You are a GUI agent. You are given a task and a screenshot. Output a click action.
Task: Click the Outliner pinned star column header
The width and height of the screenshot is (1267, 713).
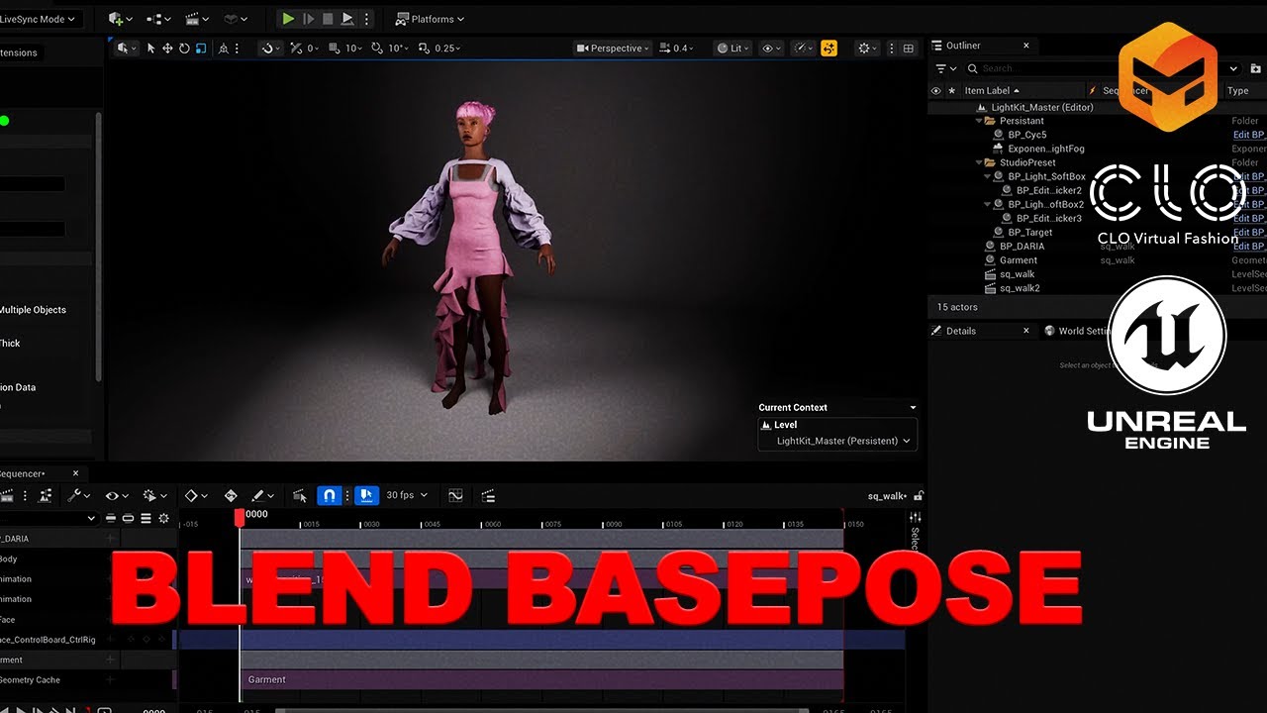tap(951, 90)
